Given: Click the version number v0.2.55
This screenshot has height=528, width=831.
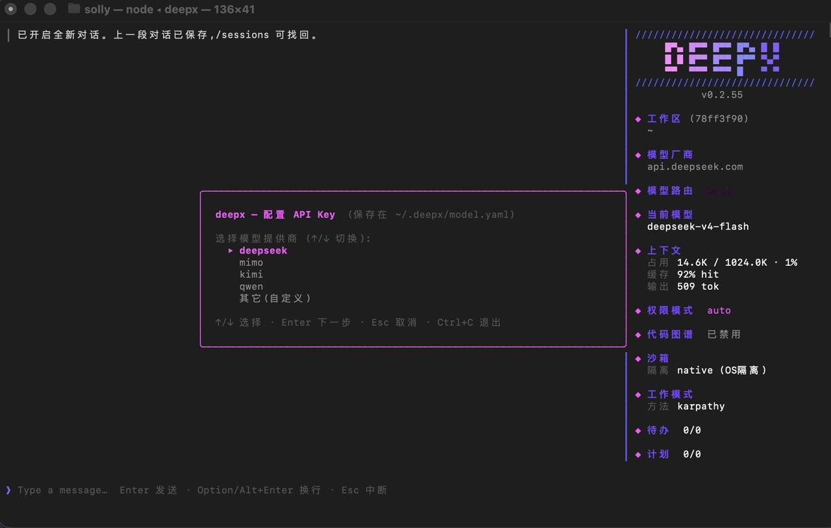Looking at the screenshot, I should [x=722, y=95].
